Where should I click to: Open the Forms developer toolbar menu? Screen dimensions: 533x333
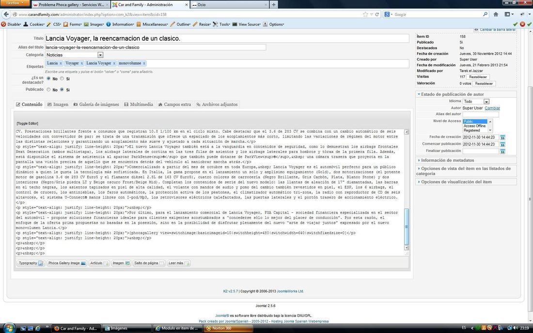(x=73, y=24)
